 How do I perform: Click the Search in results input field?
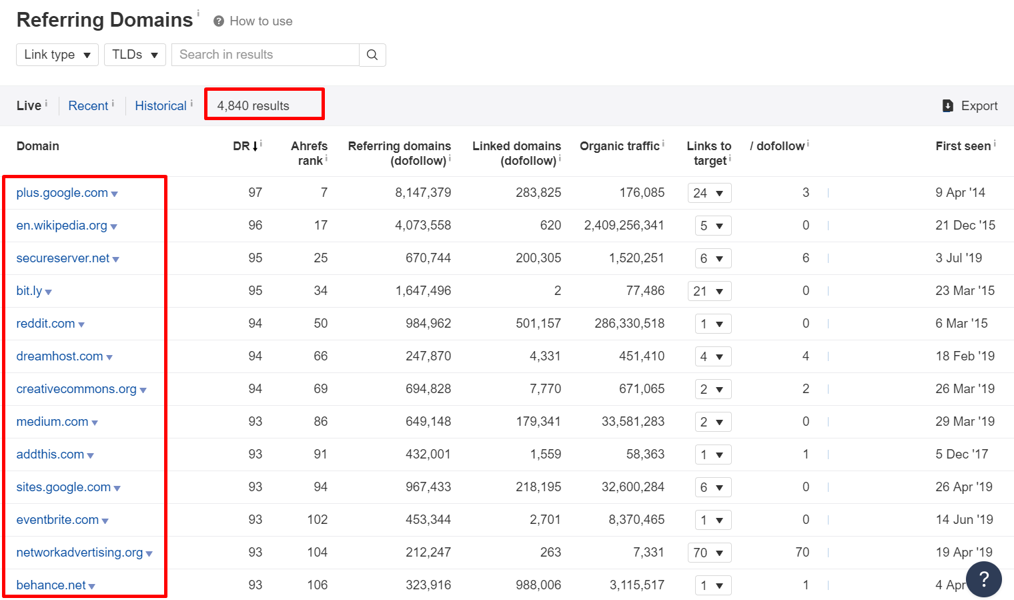pos(266,55)
